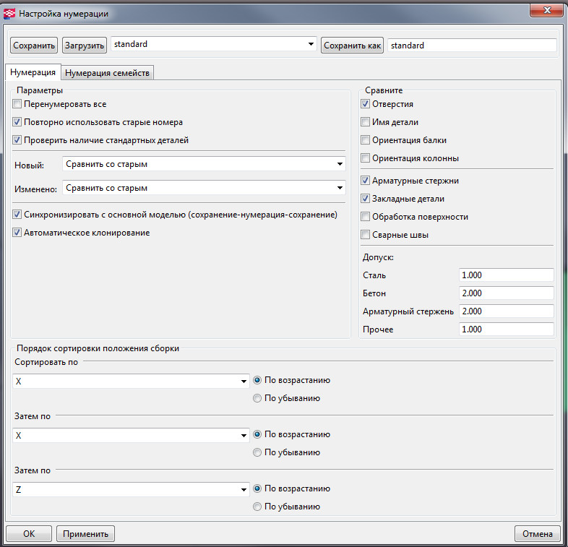Screen dimensions: 568x547
Task: Expand the Изменено dropdown
Action: tap(203, 189)
